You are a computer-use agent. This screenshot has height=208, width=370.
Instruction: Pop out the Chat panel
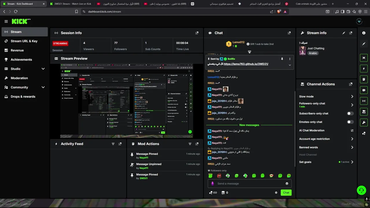point(289,33)
